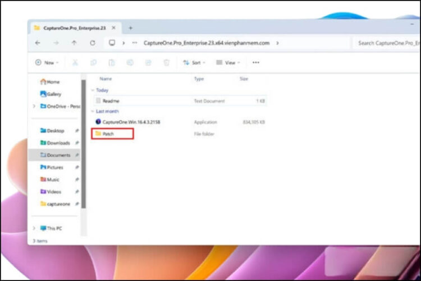Viewport: 421px width, 281px height.
Task: Click the address bar path text
Action: (206, 43)
